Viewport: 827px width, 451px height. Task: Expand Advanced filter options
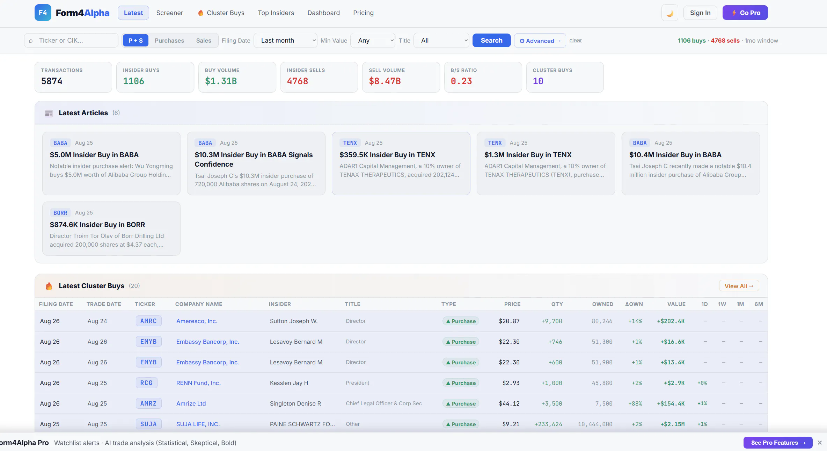(540, 41)
